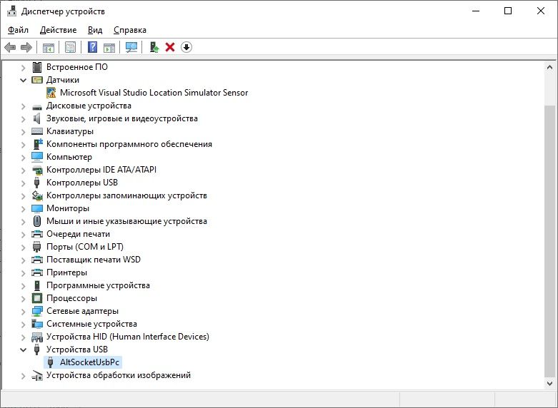Select the Сетевые адаптеры label
558x408 pixels.
[x=83, y=311]
